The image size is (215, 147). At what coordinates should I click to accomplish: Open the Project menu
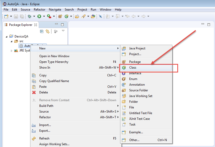82,10
